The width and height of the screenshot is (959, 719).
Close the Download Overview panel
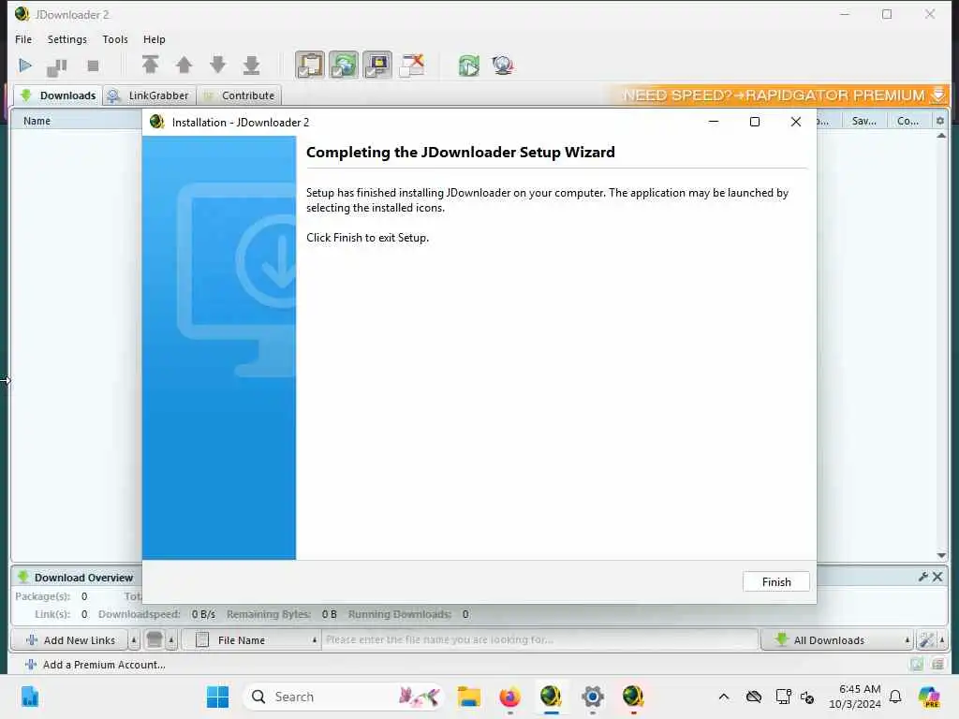[x=937, y=577]
